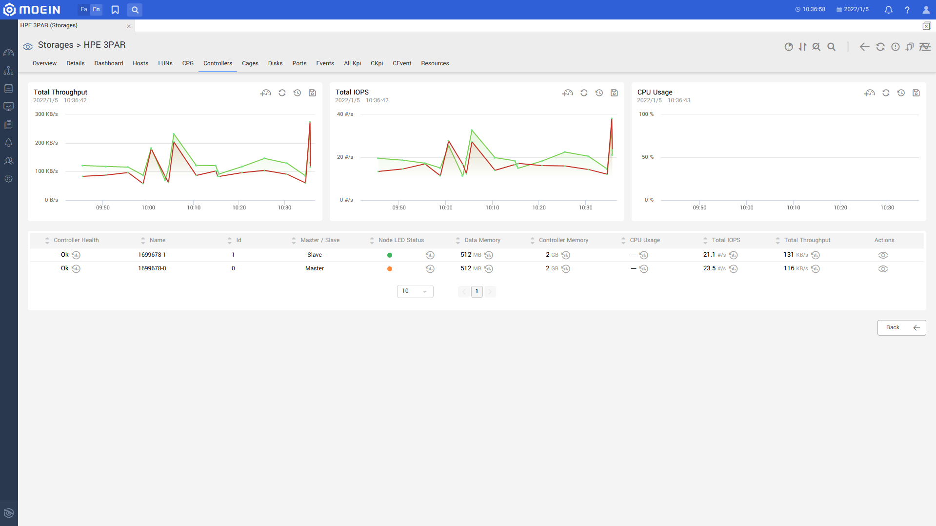Viewport: 936px width, 526px height.
Task: Click the sort arrows toolbar icon
Action: pos(802,47)
